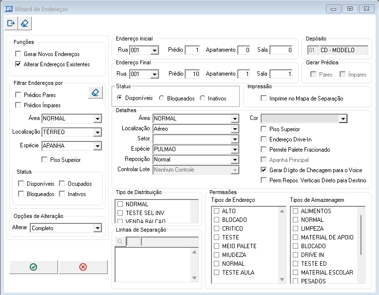Screen dimensions: 379x295
Task: Click Tipos de Armazenagem scrollbar thumb
Action: (x=361, y=235)
